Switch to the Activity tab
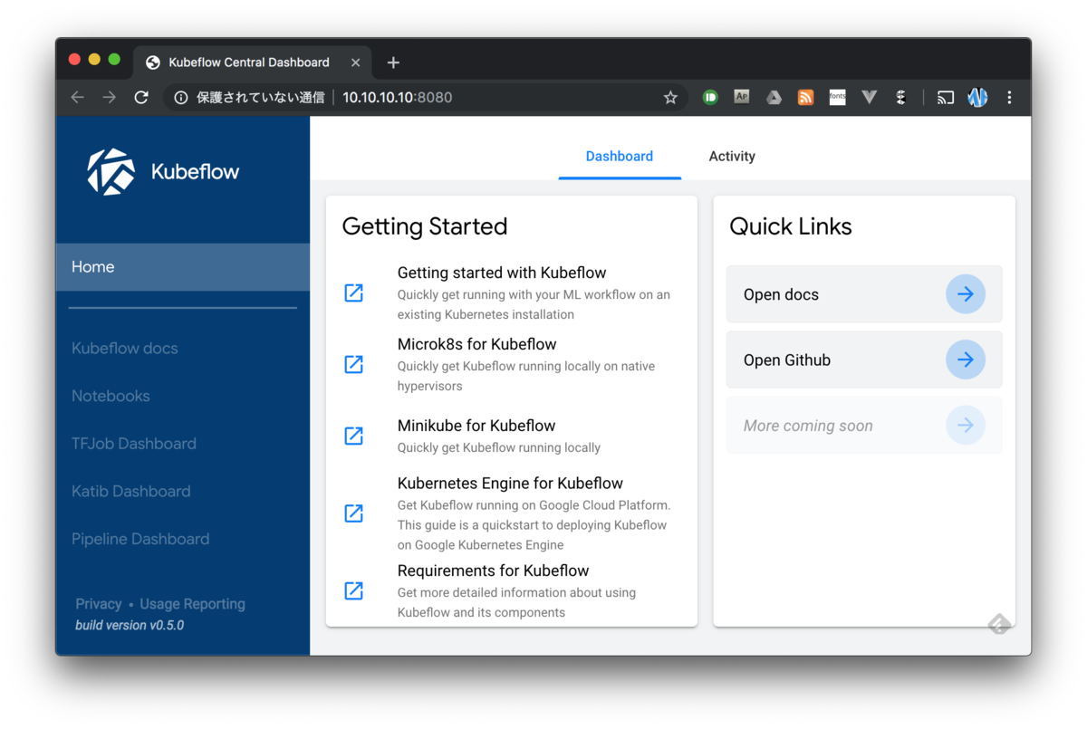Screen dimensions: 1087x729 pyautogui.click(x=732, y=157)
